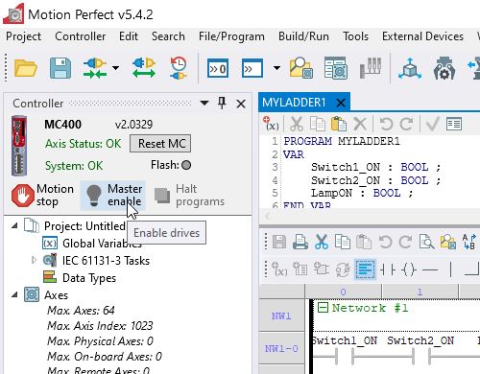
Task: Click the Halt programs button
Action: (189, 196)
